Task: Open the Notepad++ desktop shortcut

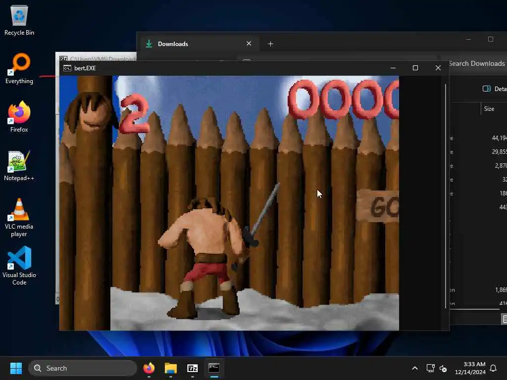Action: pyautogui.click(x=19, y=165)
